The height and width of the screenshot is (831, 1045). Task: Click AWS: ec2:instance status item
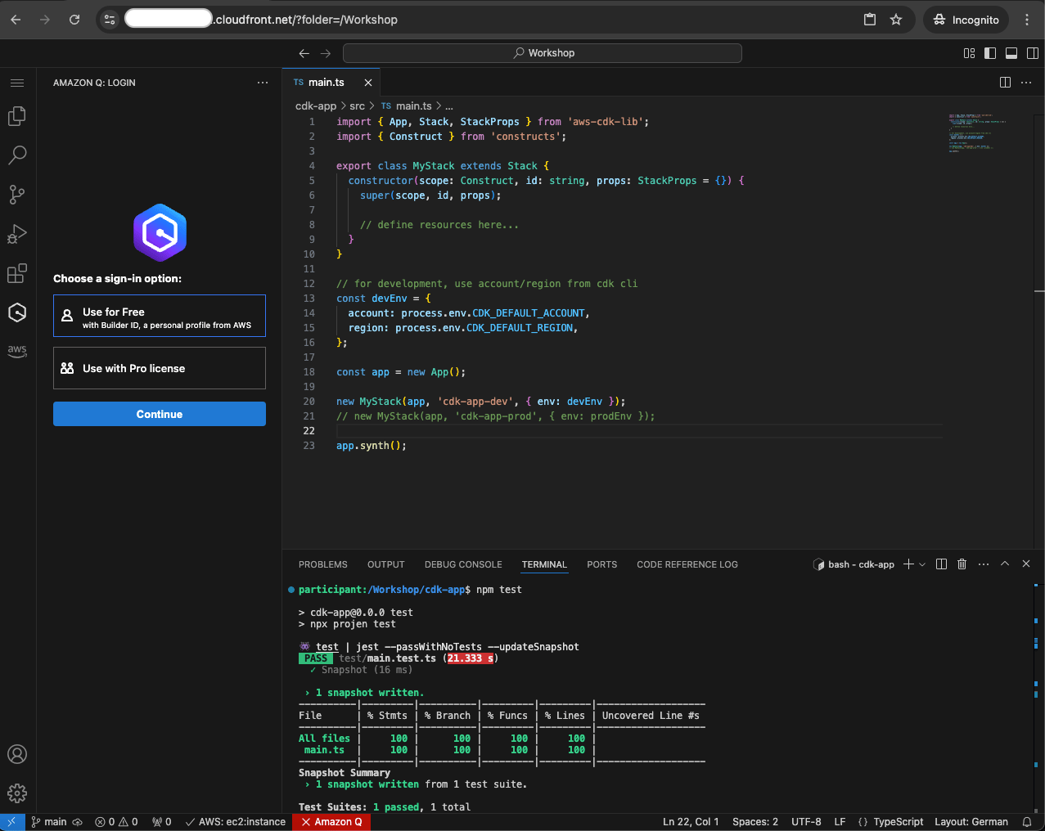click(236, 822)
